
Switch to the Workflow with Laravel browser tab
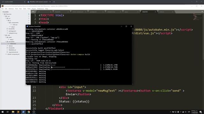point(39,2)
